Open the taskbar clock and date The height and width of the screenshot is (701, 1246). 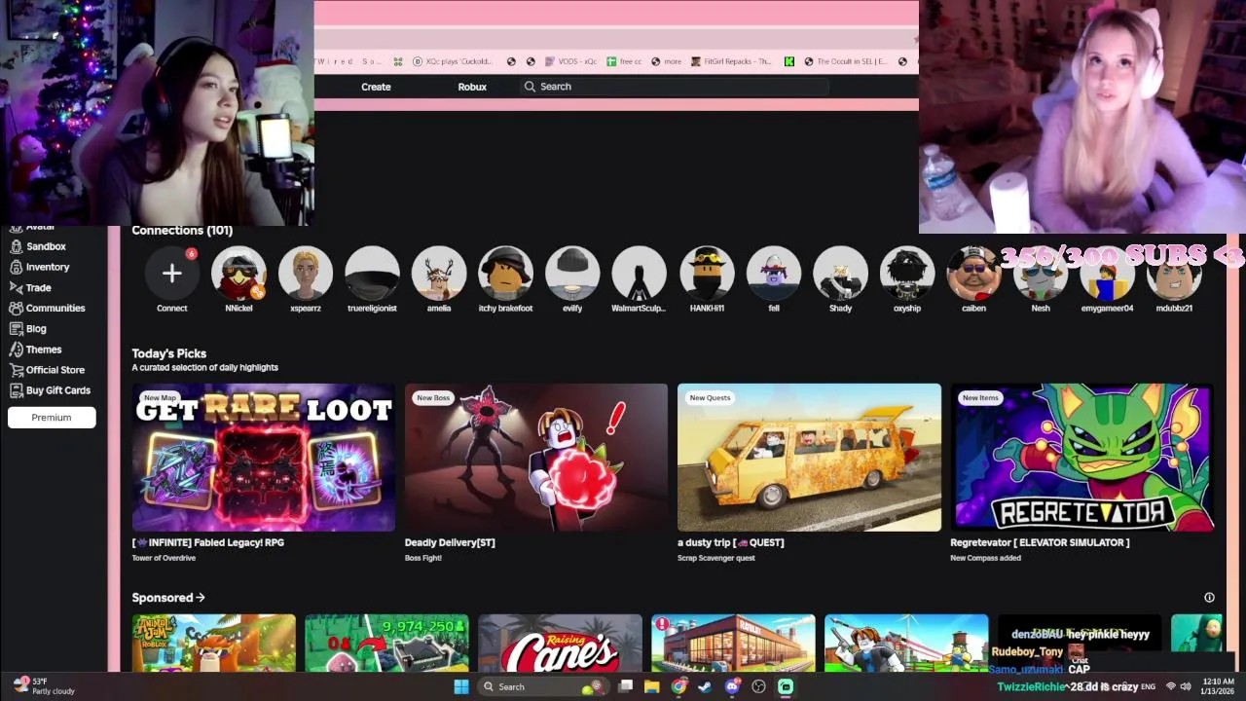click(1218, 686)
